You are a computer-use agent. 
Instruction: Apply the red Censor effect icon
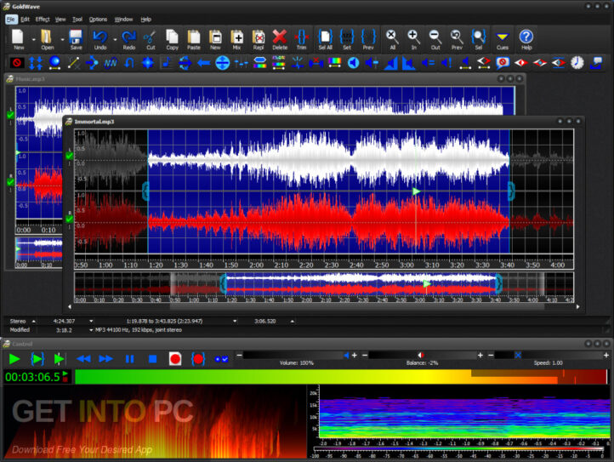17,63
